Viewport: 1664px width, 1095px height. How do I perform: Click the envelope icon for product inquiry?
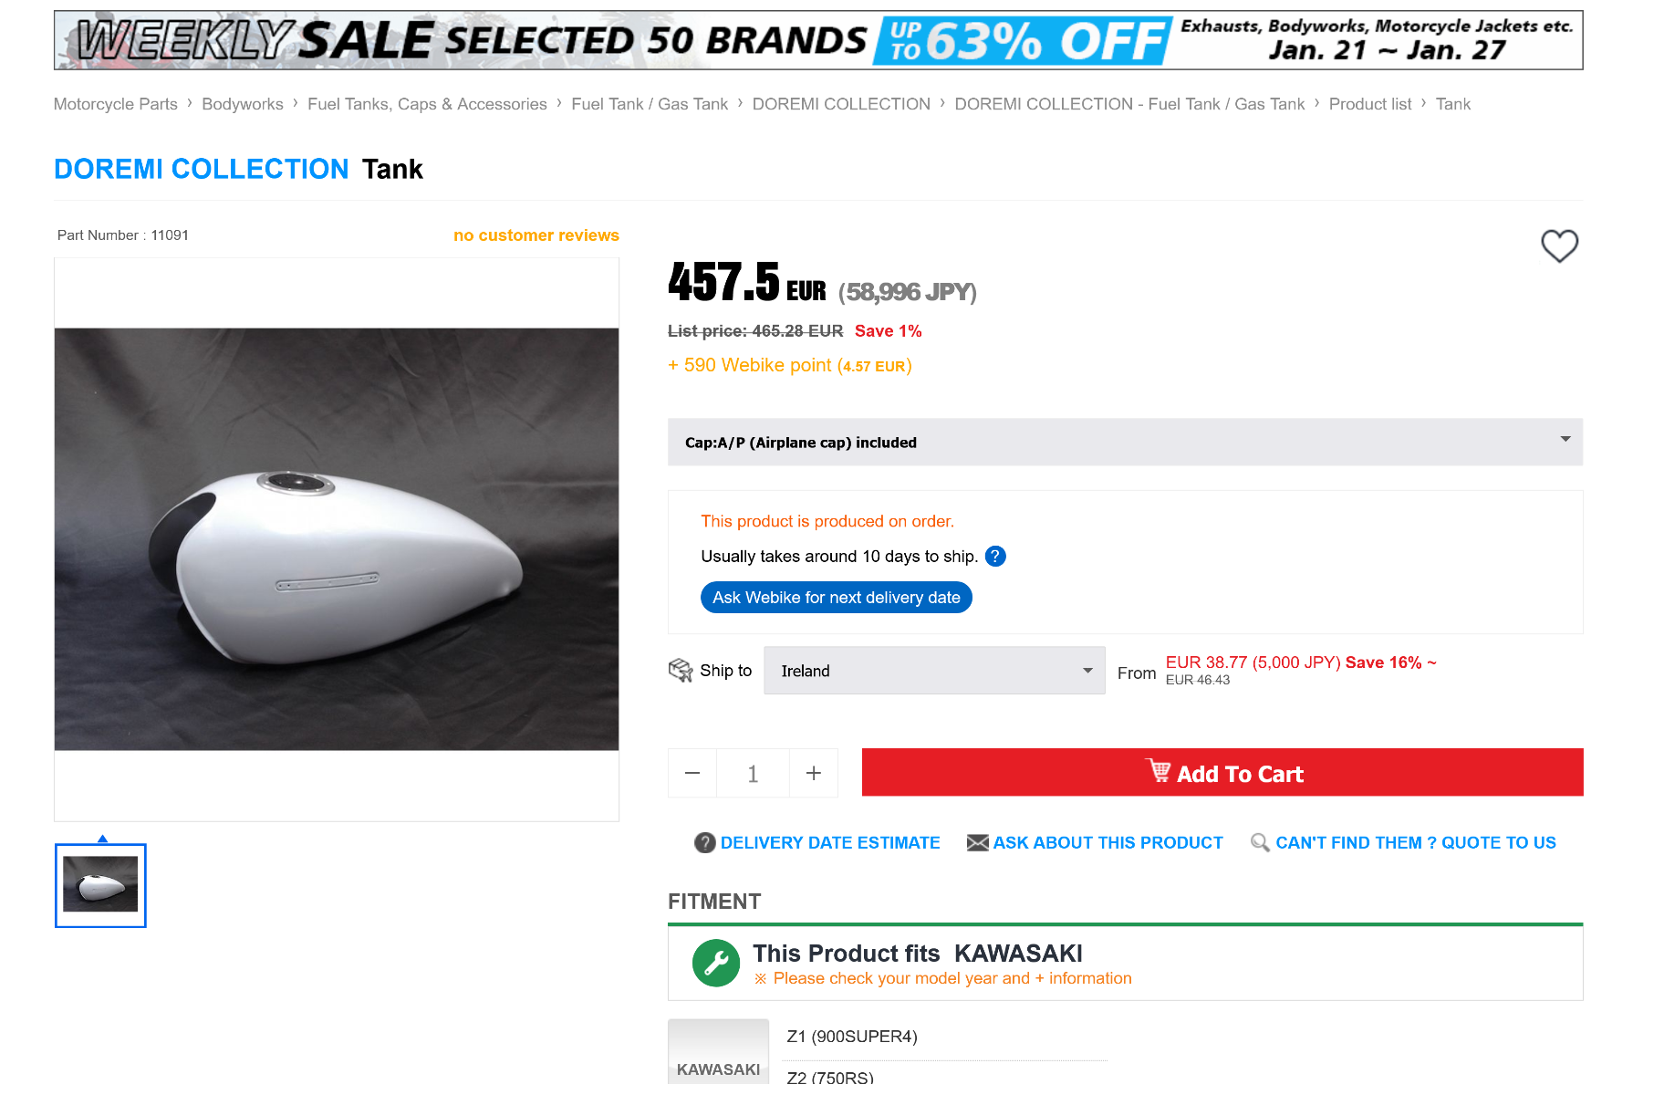pyautogui.click(x=977, y=843)
